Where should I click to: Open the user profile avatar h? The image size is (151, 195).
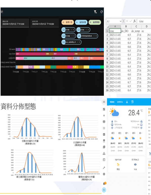tap(104, 190)
